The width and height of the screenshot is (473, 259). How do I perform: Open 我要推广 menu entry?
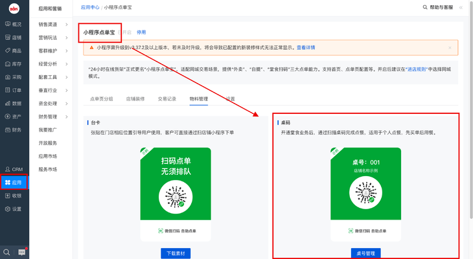point(48,130)
